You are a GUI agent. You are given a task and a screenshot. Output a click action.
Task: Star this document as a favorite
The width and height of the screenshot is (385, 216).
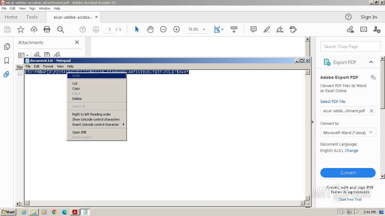pos(21,29)
